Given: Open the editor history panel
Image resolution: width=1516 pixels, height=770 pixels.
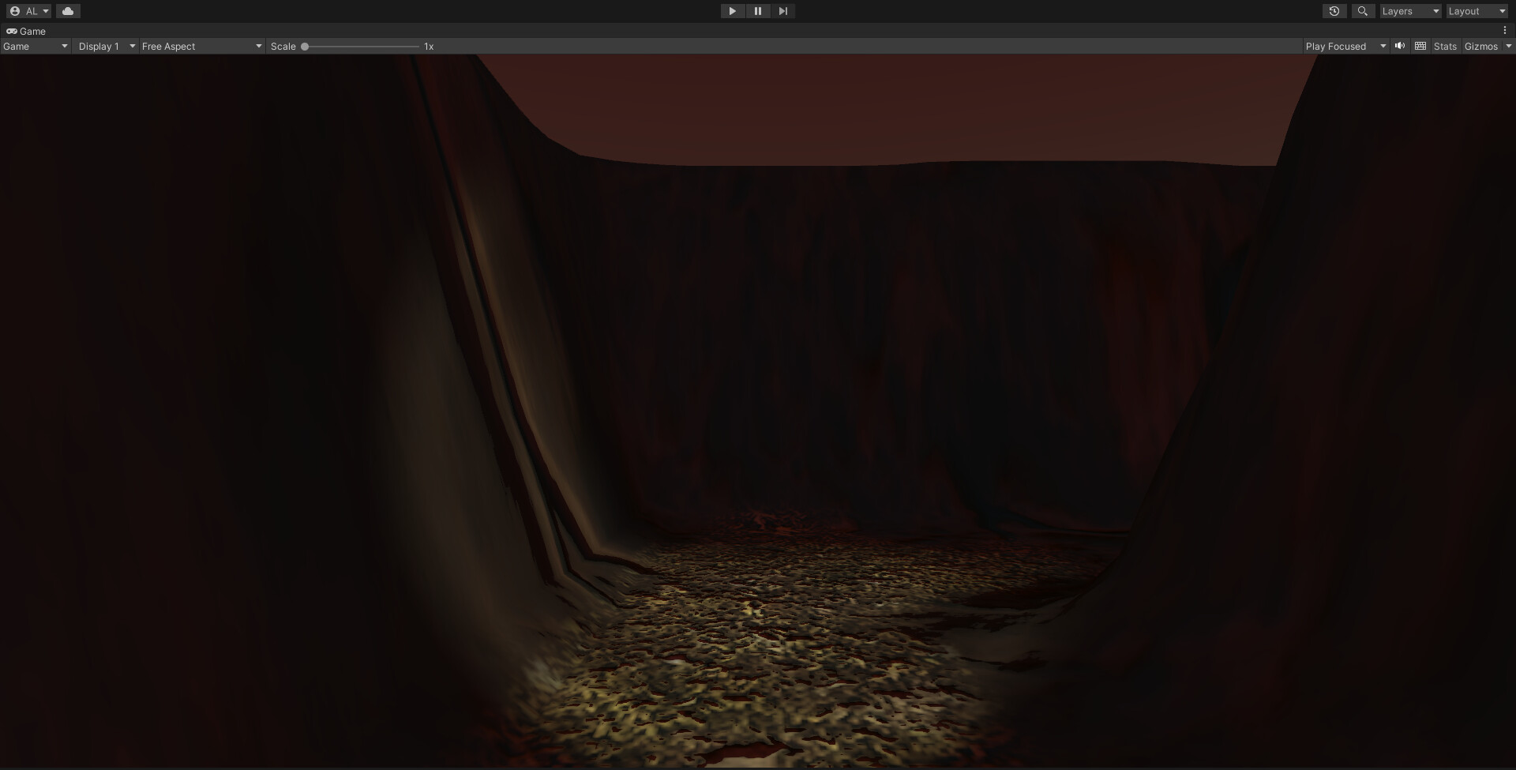Looking at the screenshot, I should pyautogui.click(x=1334, y=11).
